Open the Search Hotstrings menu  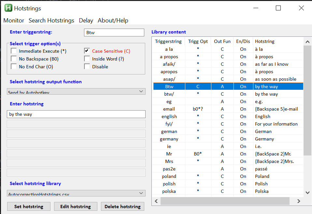tap(51, 20)
